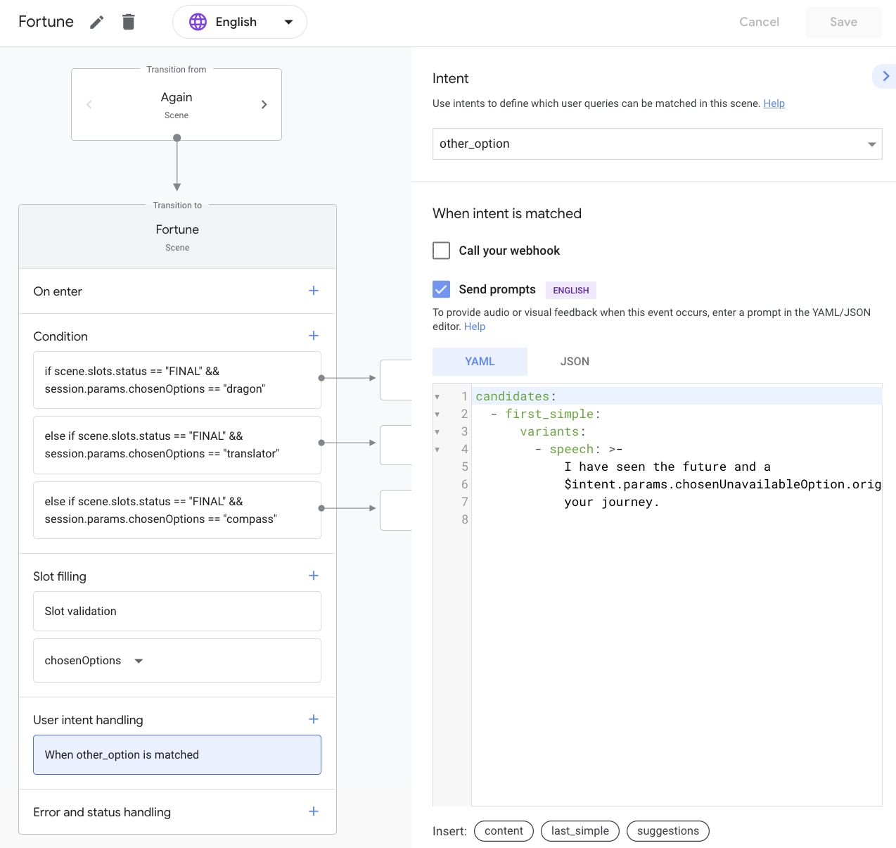Click the pencil icon to rename Fortune
The width and height of the screenshot is (896, 848).
(97, 23)
